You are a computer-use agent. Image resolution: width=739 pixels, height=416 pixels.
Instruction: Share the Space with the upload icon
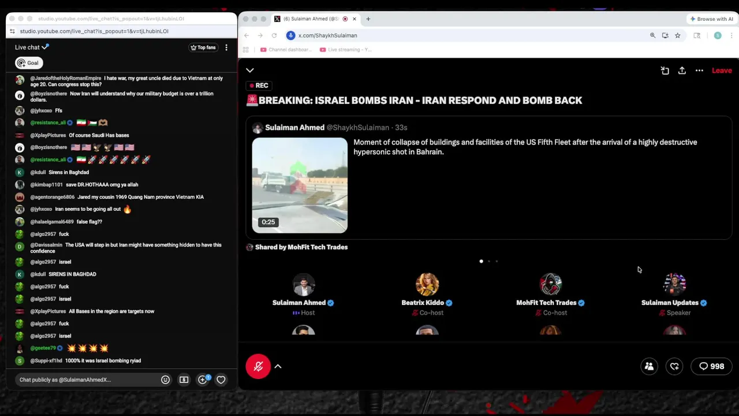point(682,70)
